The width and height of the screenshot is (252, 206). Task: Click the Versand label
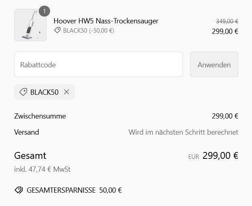click(x=27, y=132)
